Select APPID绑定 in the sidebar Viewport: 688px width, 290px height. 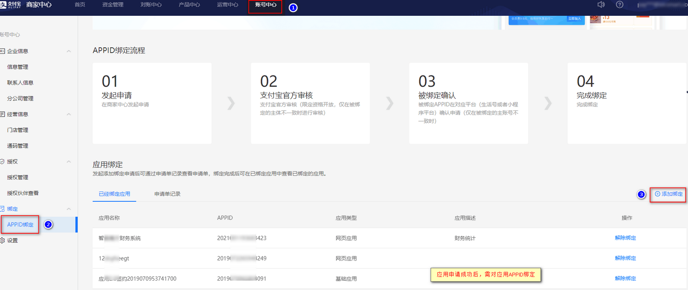point(20,225)
